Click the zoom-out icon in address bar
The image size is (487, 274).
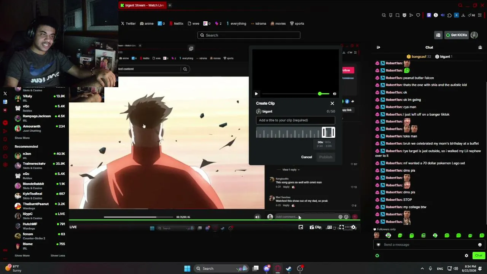(384, 15)
